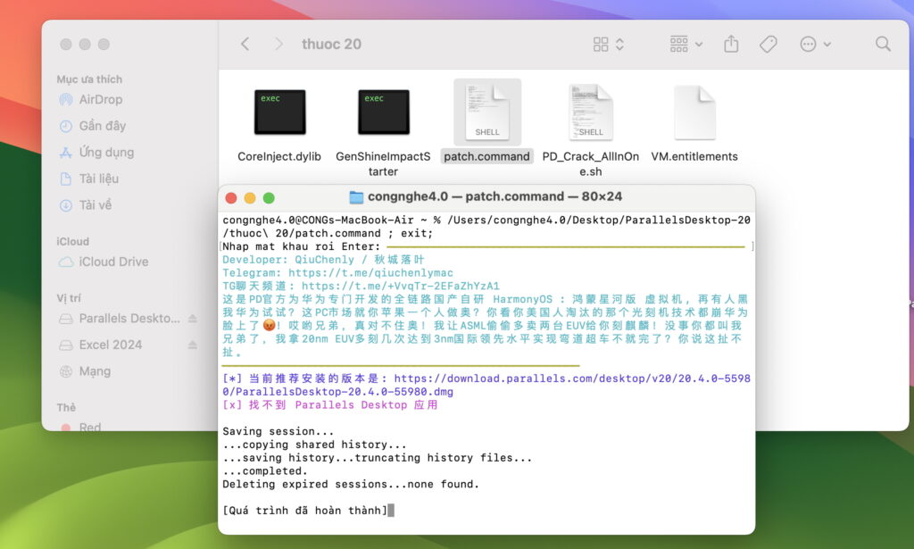Select the VM.entitlements document icon
Screen dimensions: 914x549
(x=694, y=112)
